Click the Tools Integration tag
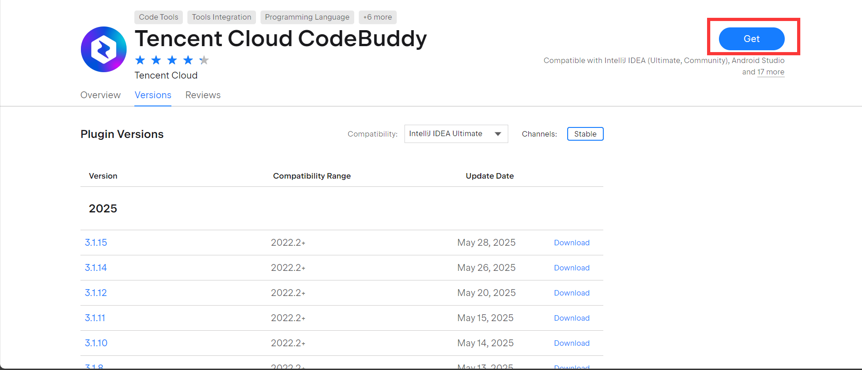Screen dimensions: 862x370 222,17
